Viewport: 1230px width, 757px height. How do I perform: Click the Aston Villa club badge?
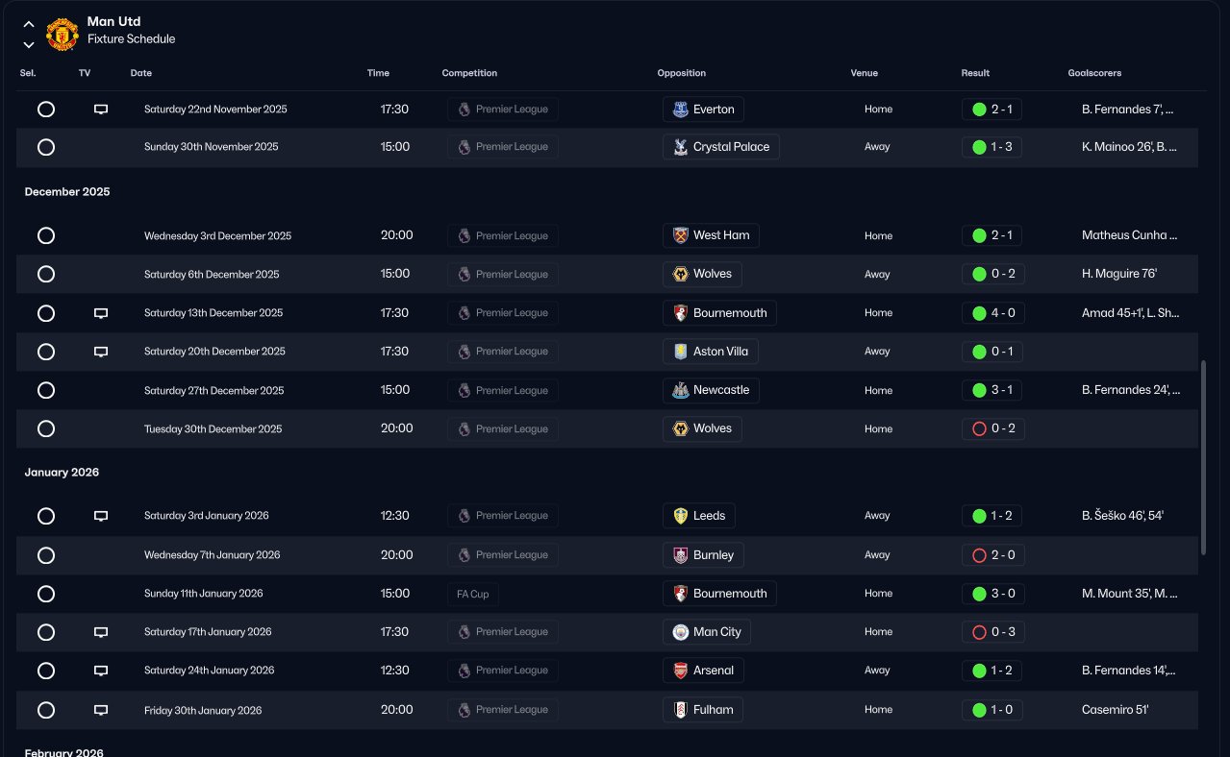tap(680, 352)
